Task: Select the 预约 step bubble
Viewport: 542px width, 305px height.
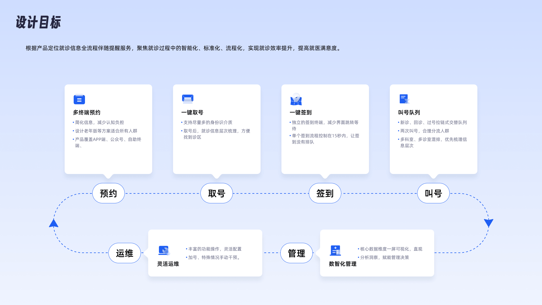Action: point(108,193)
